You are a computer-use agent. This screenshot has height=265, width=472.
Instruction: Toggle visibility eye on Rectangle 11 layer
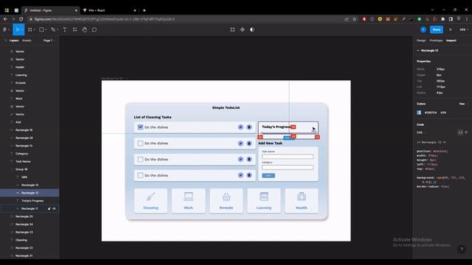click(54, 208)
